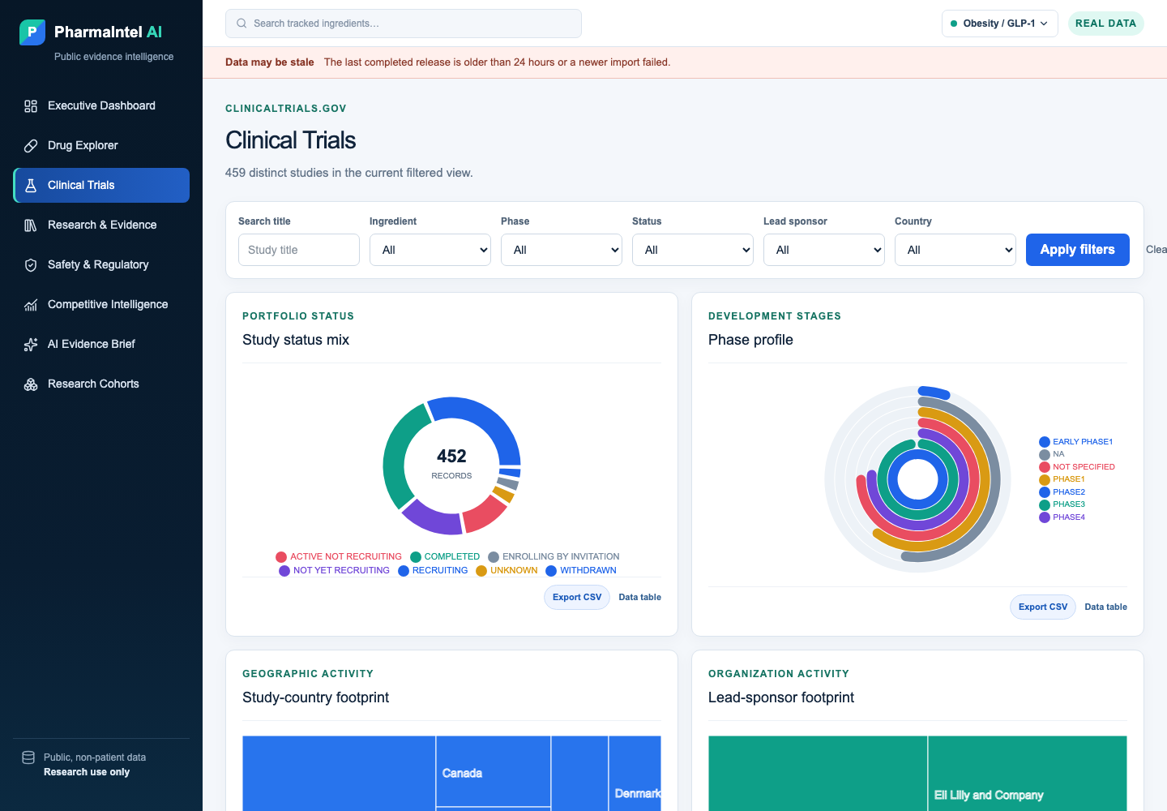The width and height of the screenshot is (1167, 811).
Task: Click the 'Data may be stale' warning text
Action: (x=270, y=62)
